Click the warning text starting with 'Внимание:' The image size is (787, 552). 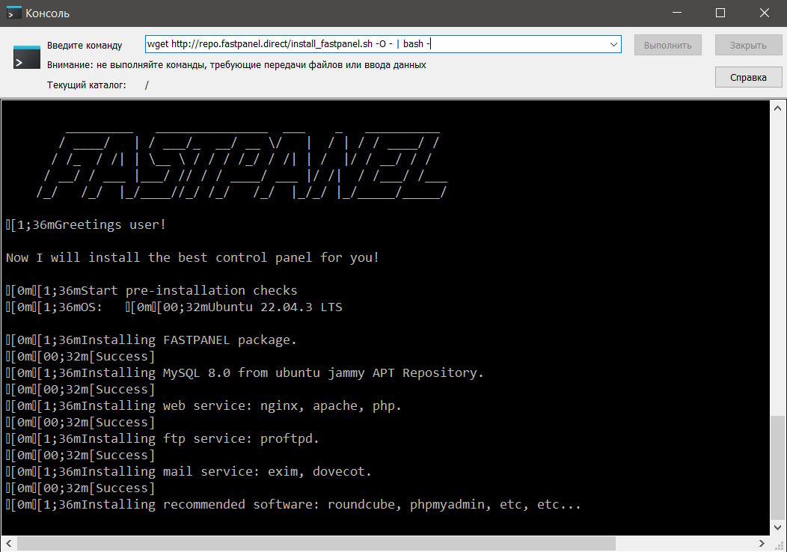(x=236, y=65)
